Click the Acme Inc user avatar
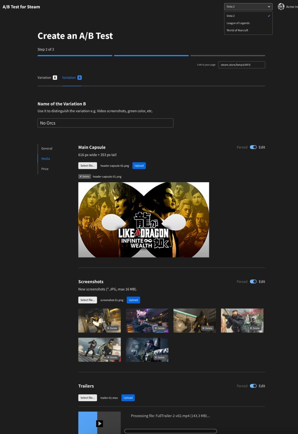Image resolution: width=298 pixels, height=434 pixels. [281, 6]
